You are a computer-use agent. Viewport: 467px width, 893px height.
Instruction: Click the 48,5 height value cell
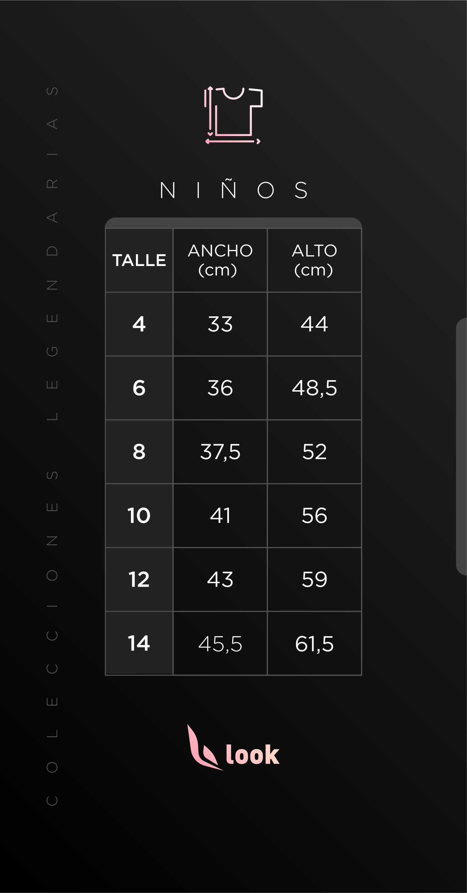click(x=314, y=388)
